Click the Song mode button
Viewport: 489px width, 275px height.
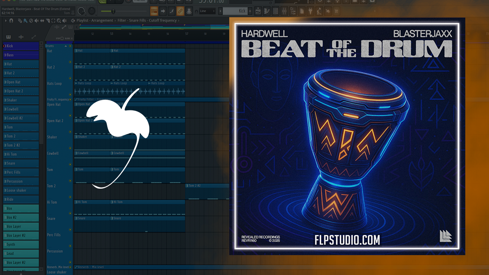pos(102,2)
